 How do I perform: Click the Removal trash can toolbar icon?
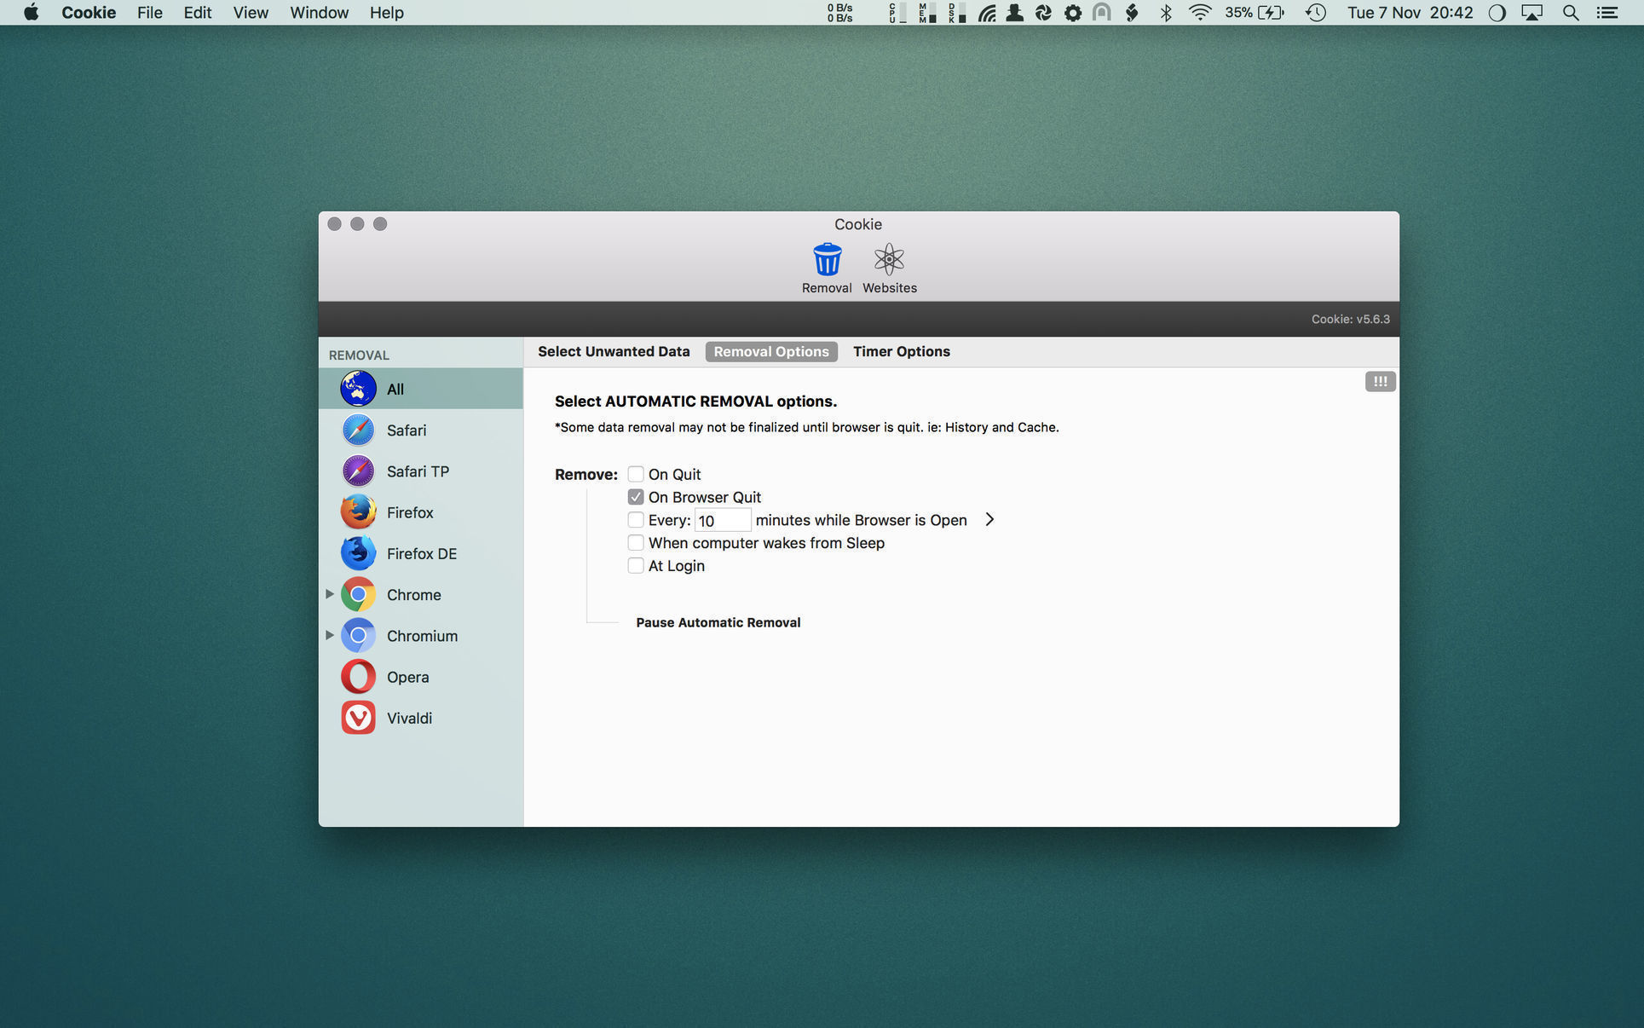pos(826,260)
